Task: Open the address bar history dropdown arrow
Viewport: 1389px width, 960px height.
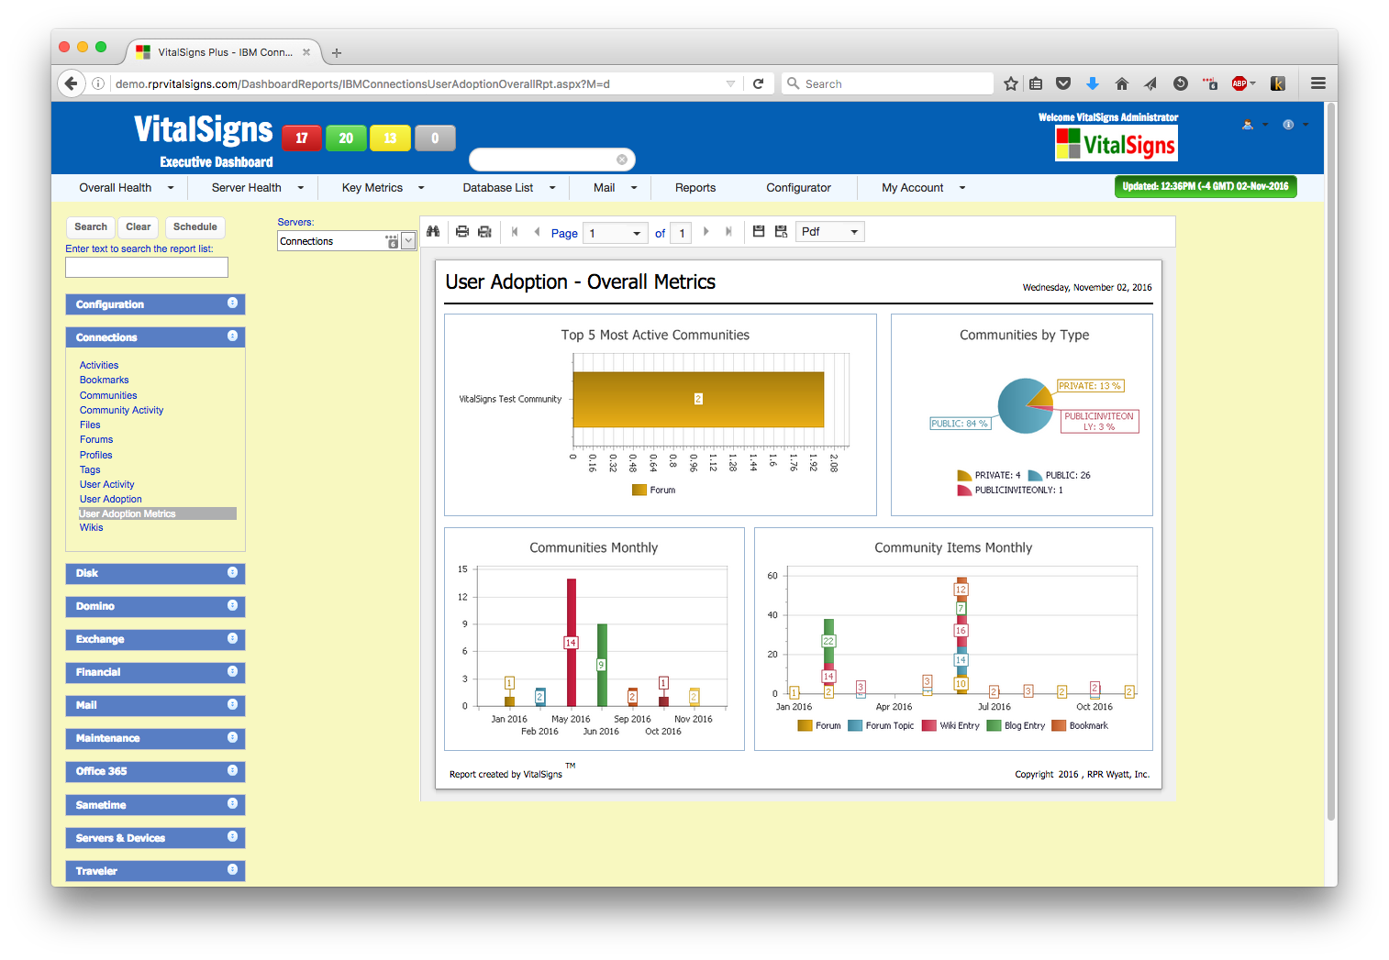Action: tap(731, 83)
